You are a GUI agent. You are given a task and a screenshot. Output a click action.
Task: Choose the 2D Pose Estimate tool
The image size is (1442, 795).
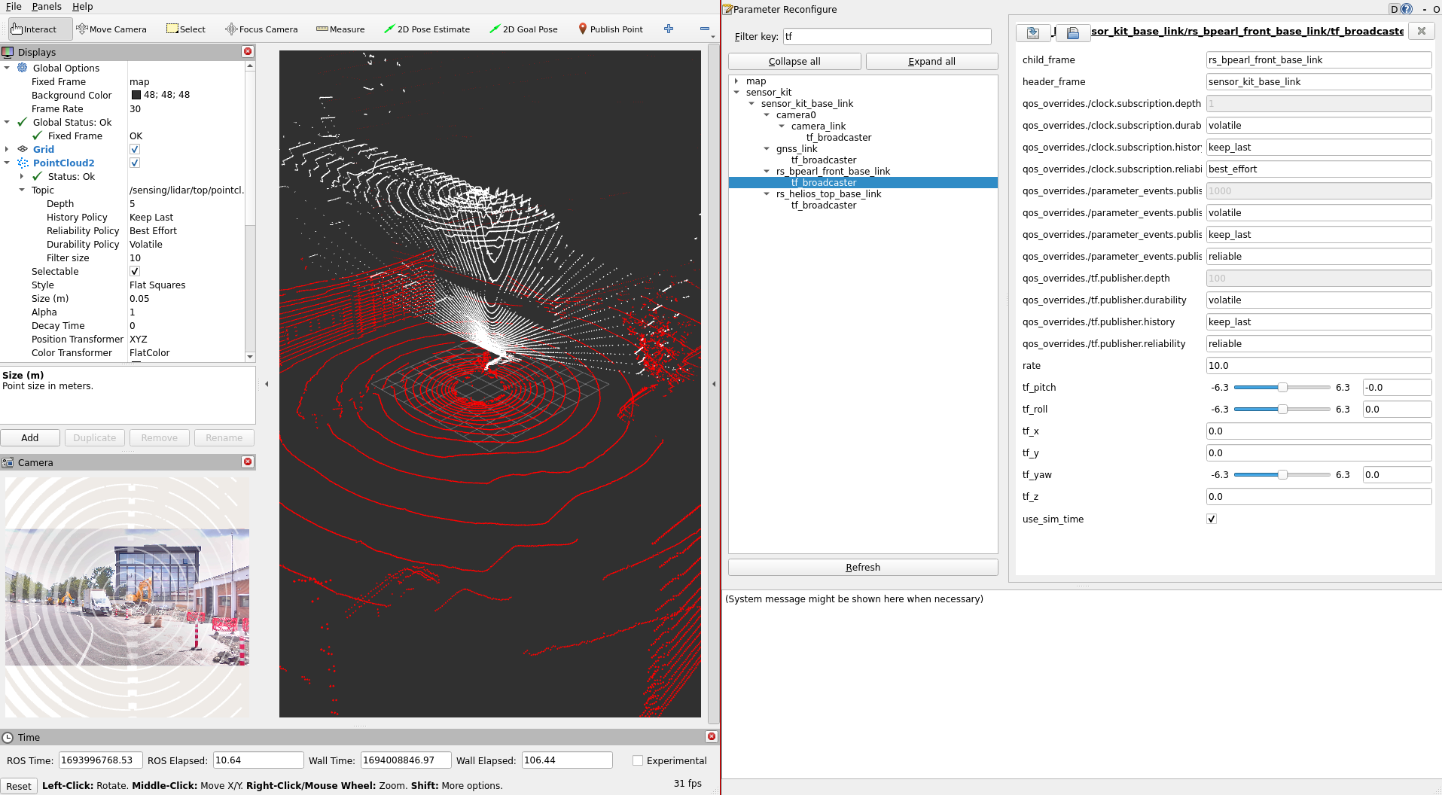click(427, 29)
